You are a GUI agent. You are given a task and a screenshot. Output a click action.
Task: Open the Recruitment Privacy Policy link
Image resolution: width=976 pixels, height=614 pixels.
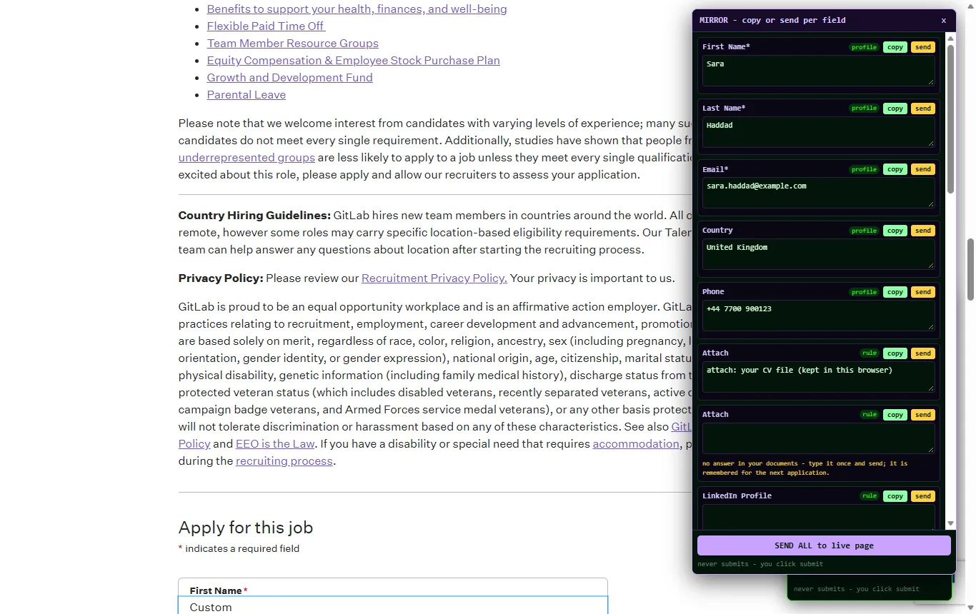tap(434, 278)
